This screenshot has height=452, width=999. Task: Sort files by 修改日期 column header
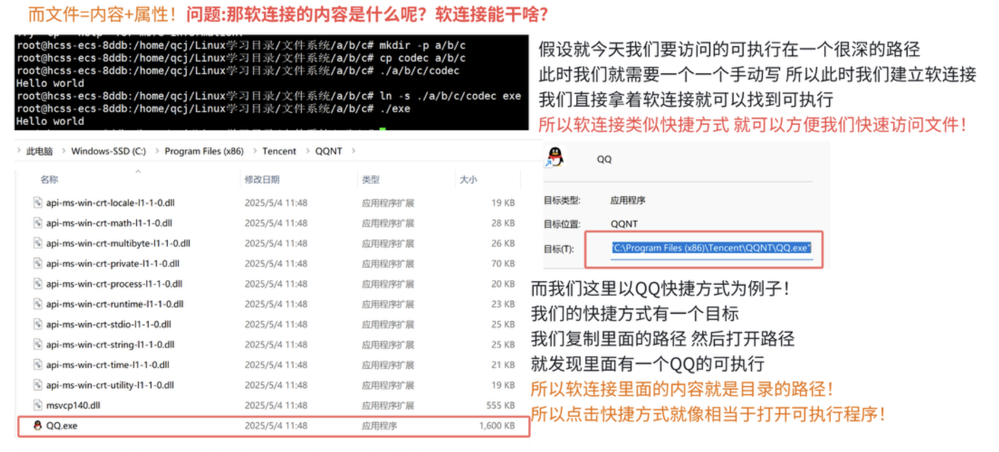tap(262, 179)
